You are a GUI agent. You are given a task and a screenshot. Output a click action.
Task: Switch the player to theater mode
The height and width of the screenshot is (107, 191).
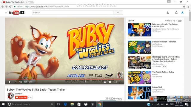115,82
